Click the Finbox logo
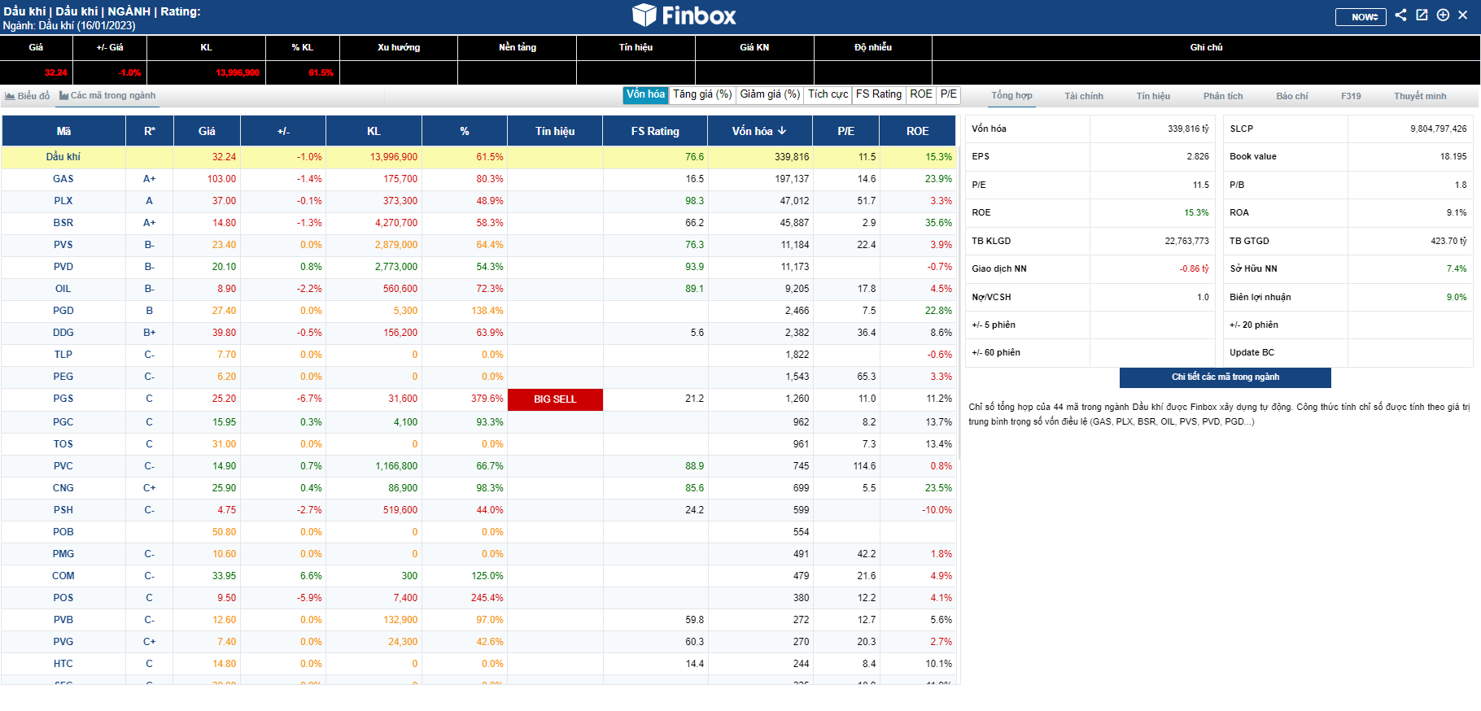This screenshot has width=1481, height=711. click(684, 15)
